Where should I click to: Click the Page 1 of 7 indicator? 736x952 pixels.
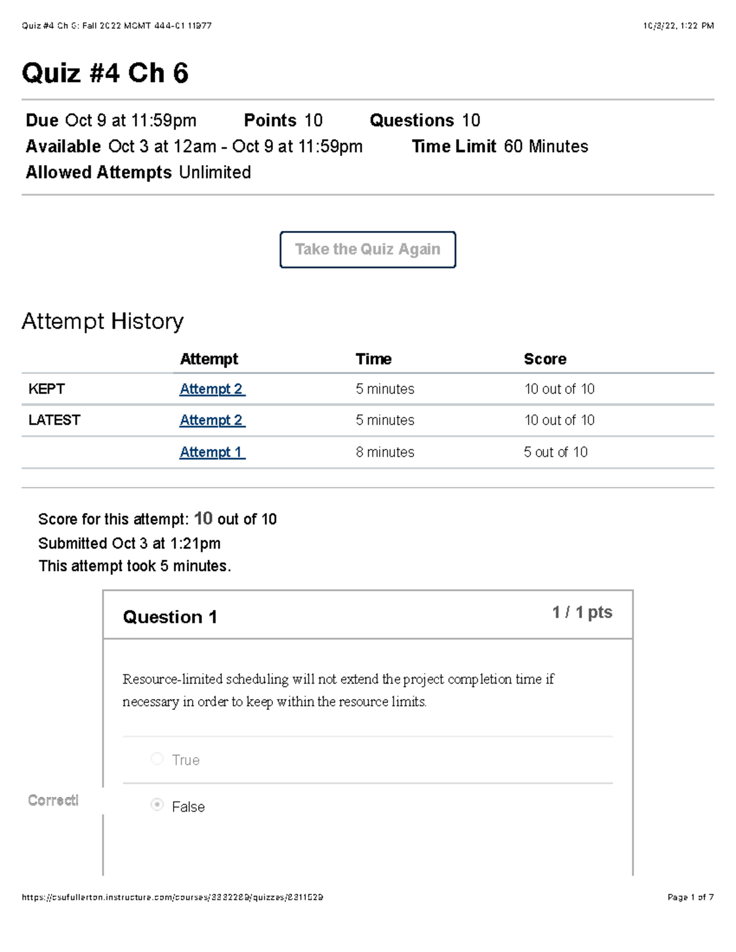(690, 897)
